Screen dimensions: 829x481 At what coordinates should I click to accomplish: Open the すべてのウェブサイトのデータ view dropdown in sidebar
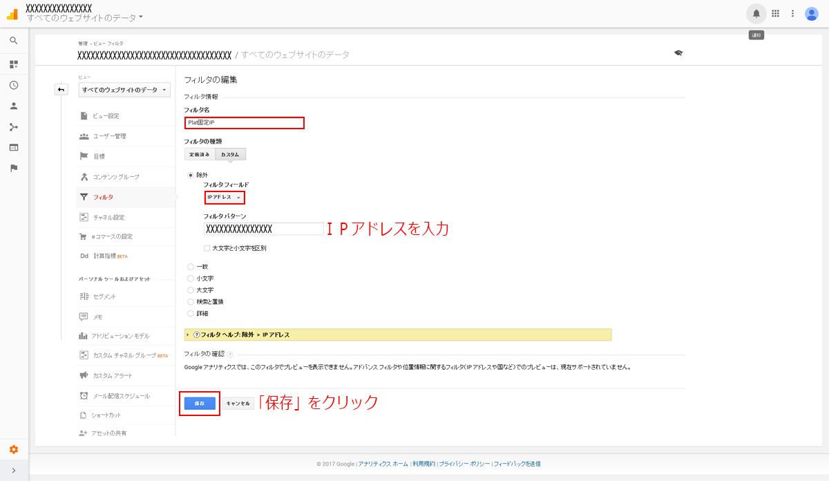(124, 90)
